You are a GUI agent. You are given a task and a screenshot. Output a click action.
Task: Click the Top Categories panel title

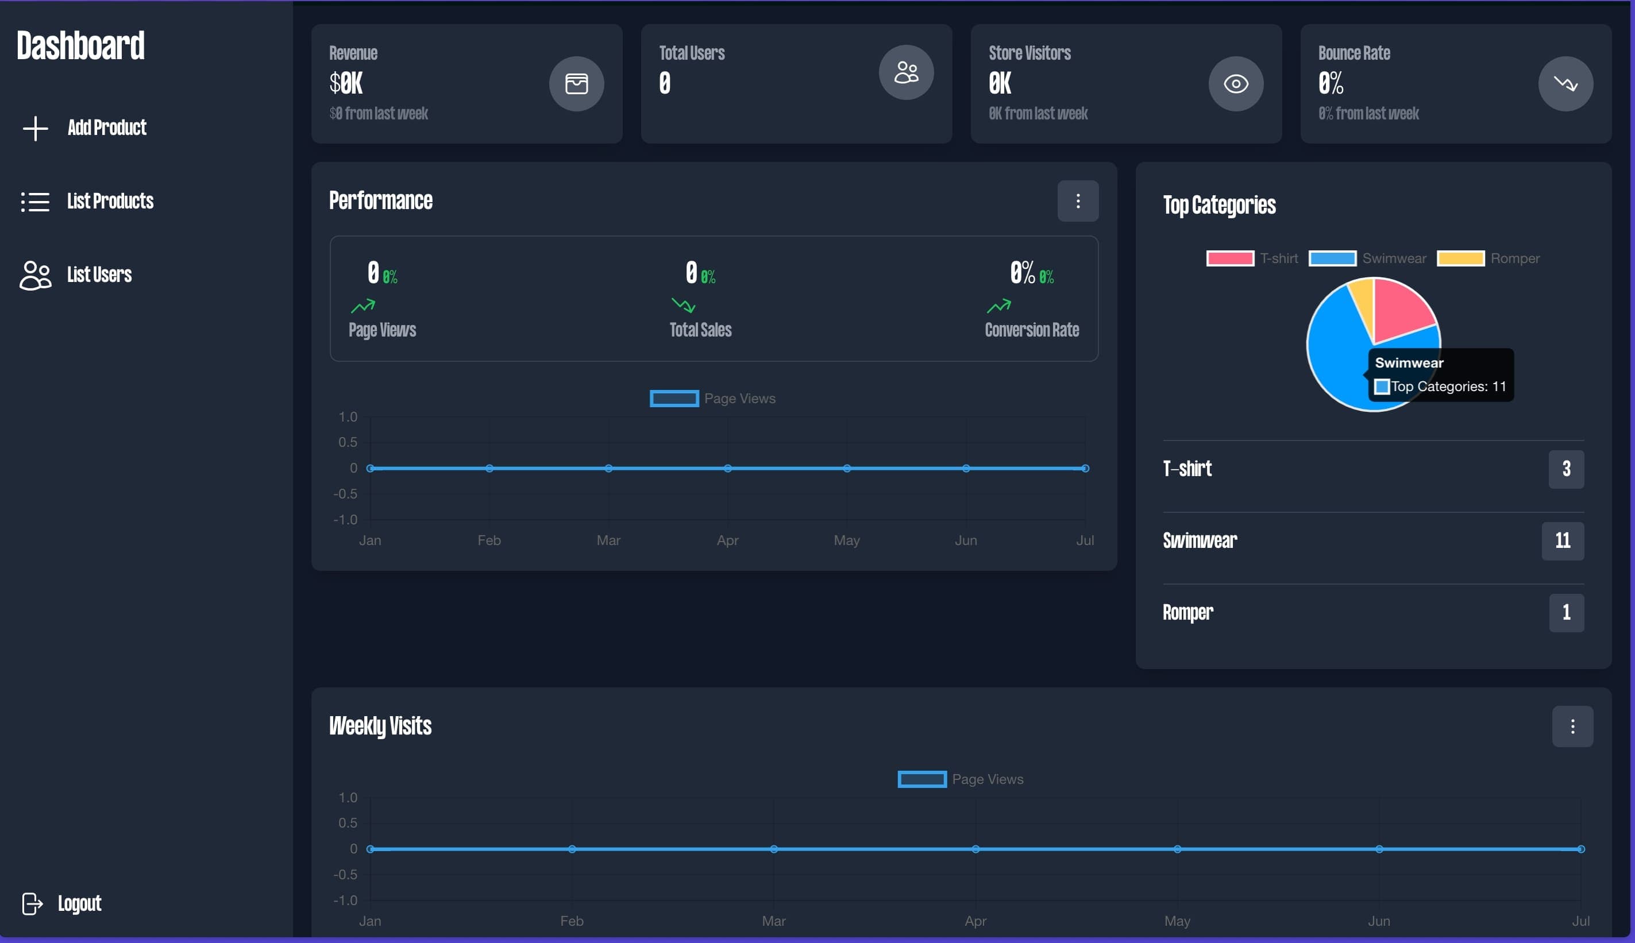pyautogui.click(x=1219, y=204)
